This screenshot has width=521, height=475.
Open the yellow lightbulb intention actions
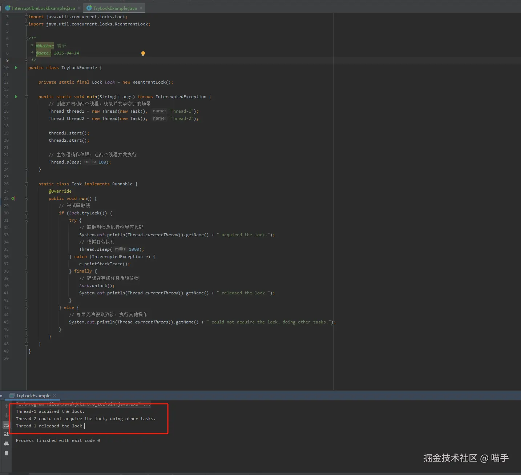[143, 54]
